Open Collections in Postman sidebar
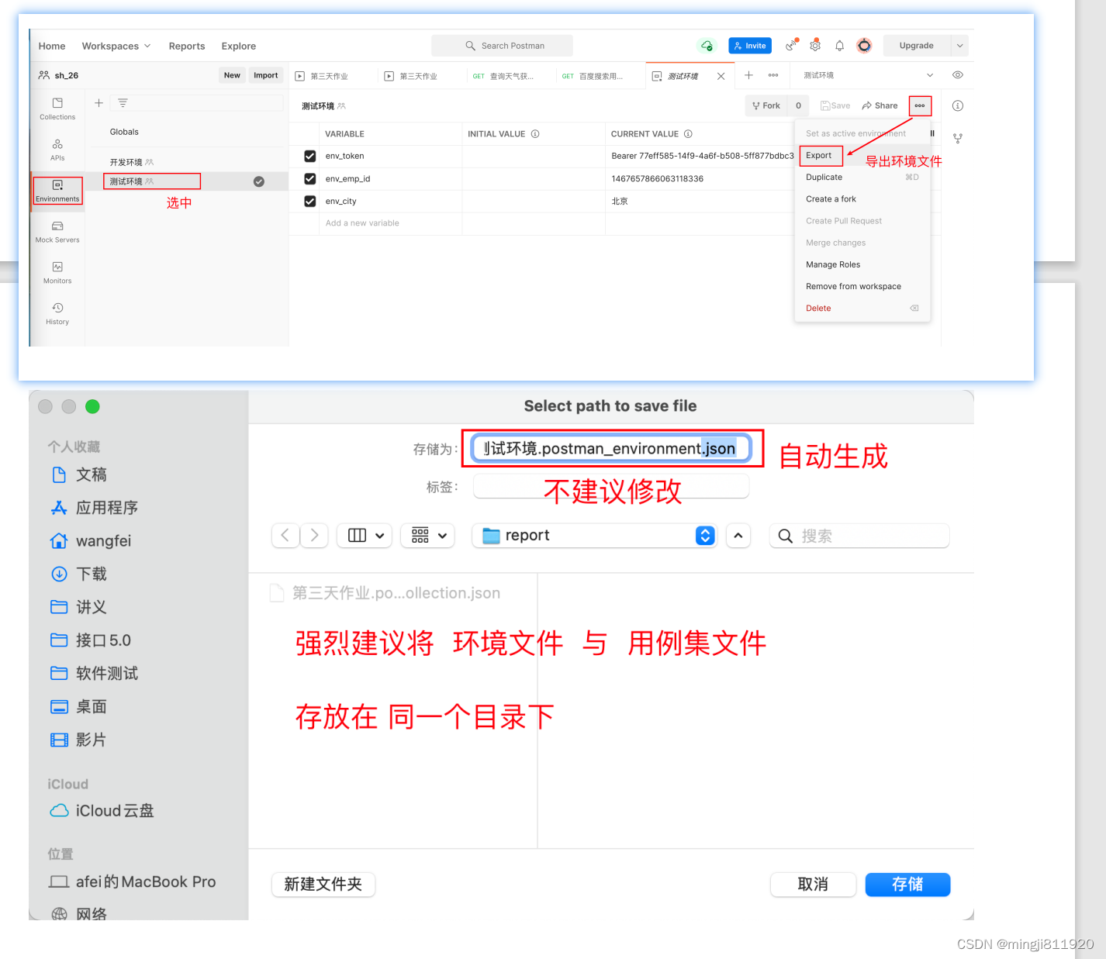The height and width of the screenshot is (959, 1106). (57, 109)
